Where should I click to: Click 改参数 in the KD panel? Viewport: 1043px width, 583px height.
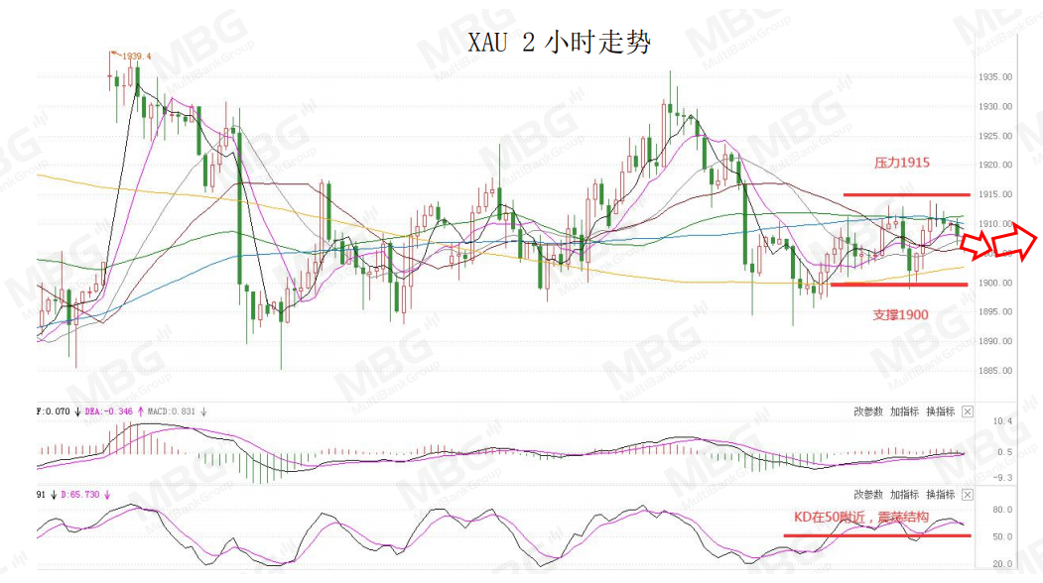click(x=868, y=495)
